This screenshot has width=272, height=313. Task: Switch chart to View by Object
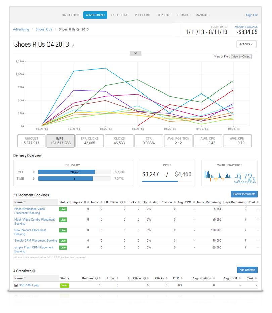241,57
